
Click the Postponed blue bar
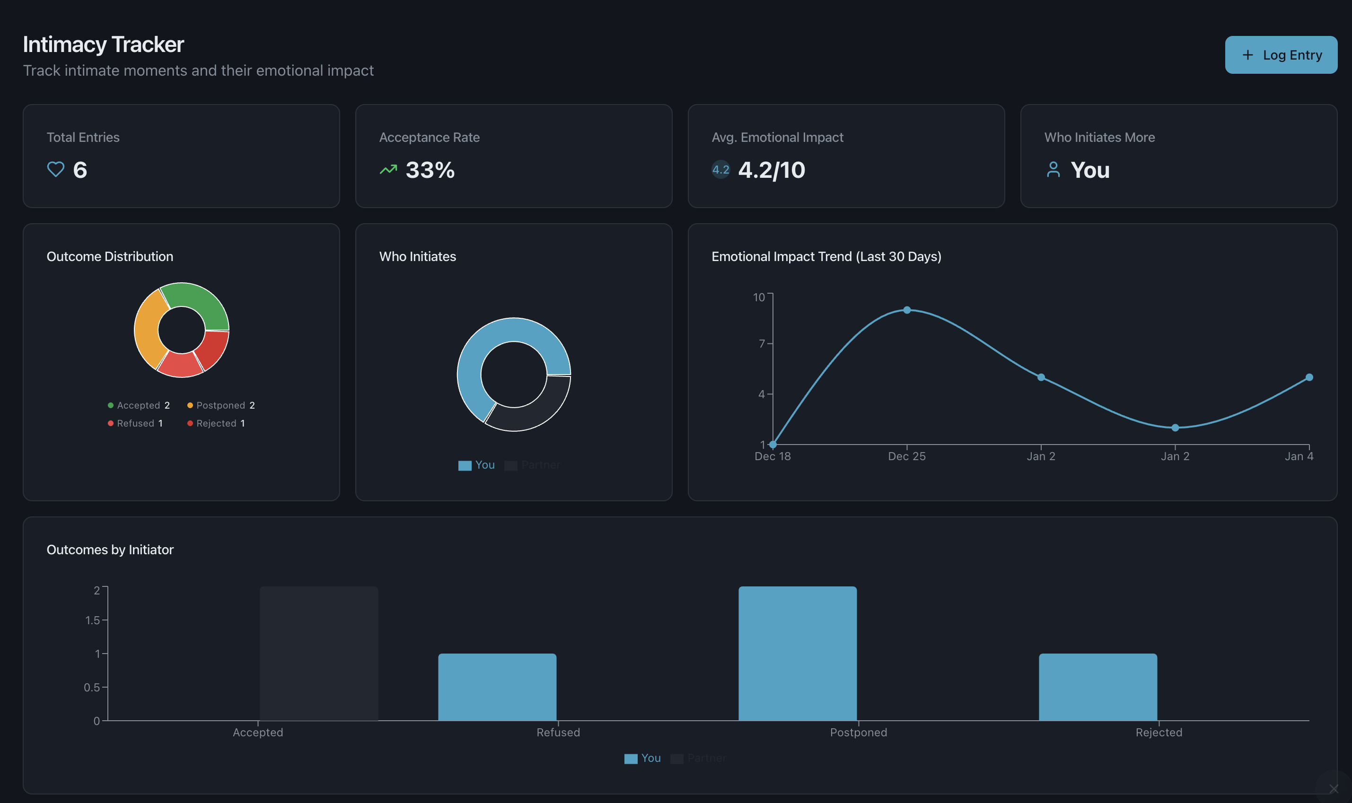point(797,653)
